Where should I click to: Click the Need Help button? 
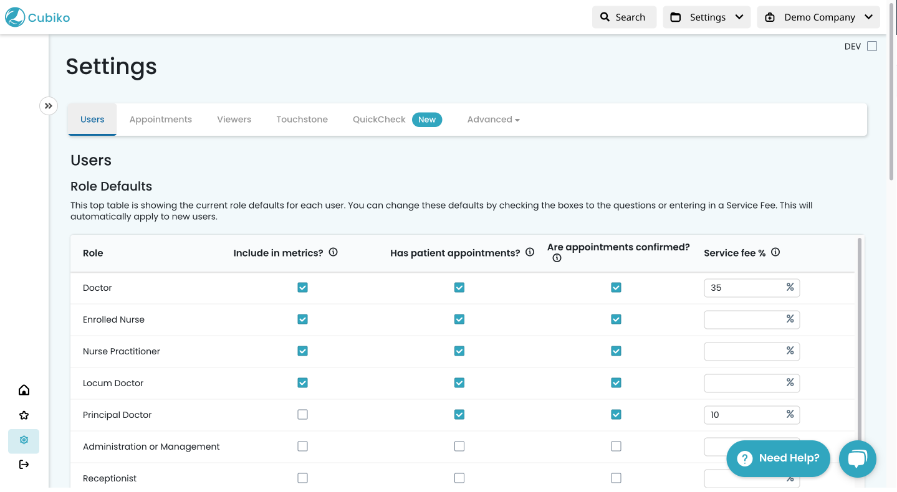pyautogui.click(x=778, y=458)
